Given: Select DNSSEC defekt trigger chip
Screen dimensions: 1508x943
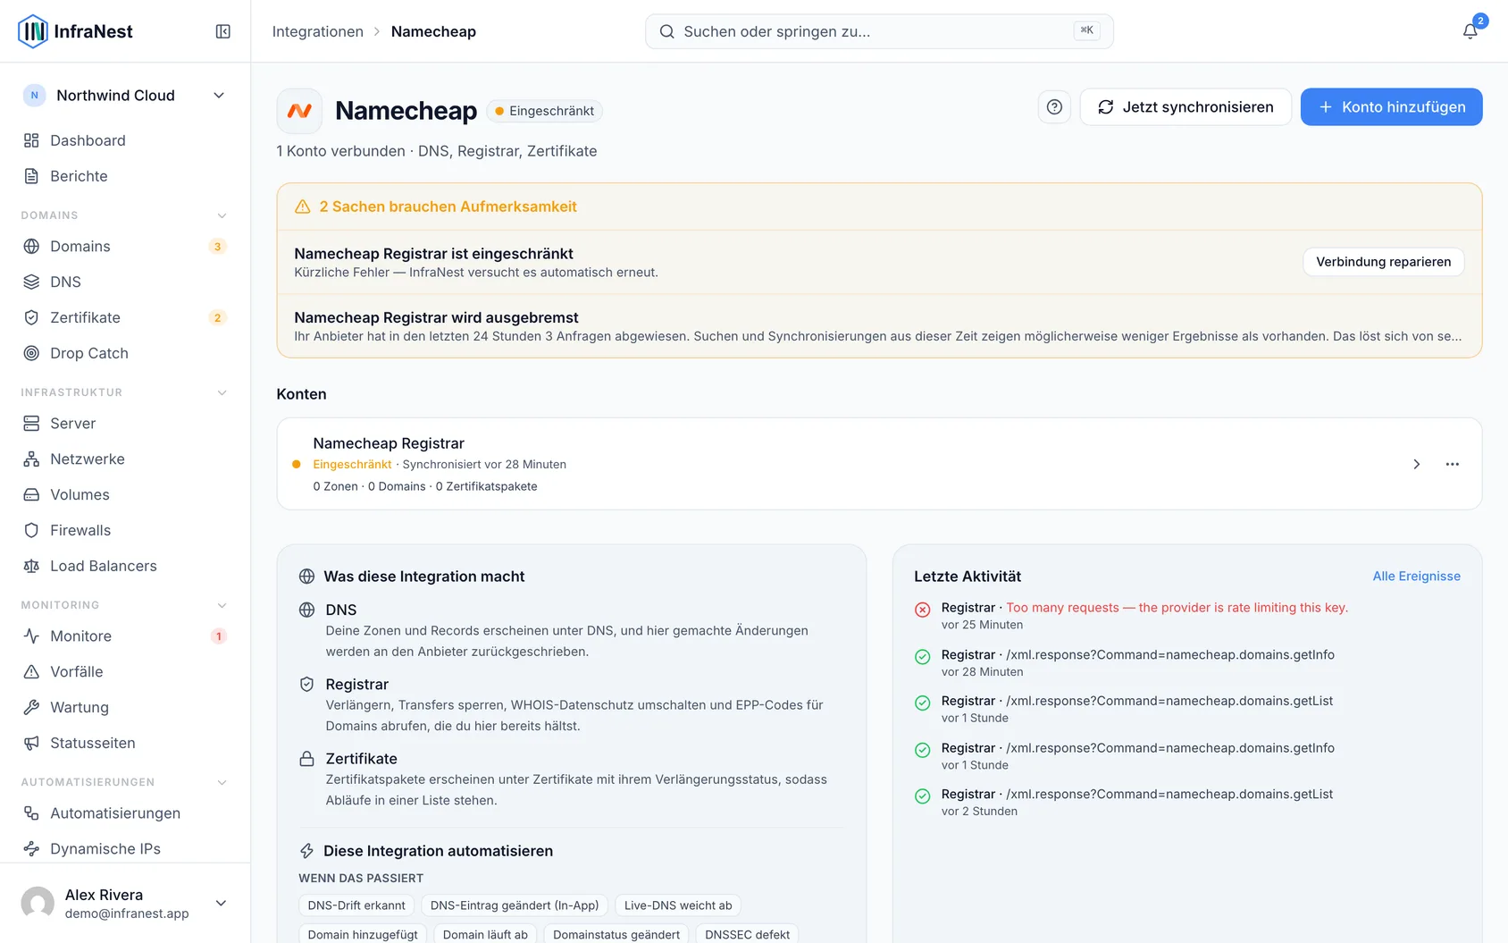Looking at the screenshot, I should pos(747,934).
